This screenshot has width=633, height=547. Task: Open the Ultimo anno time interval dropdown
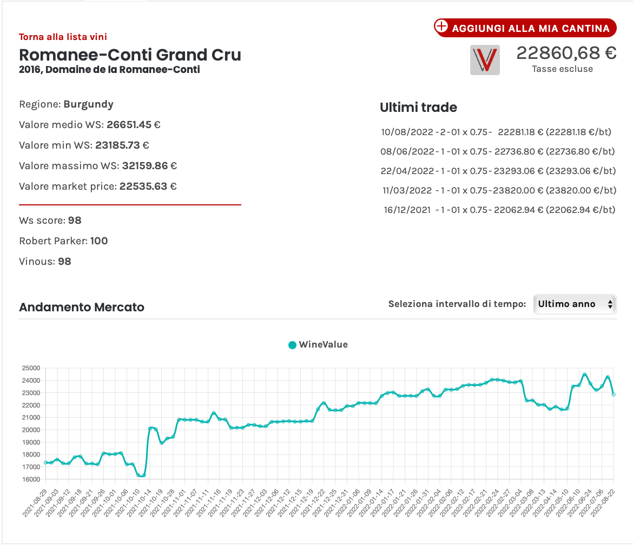point(575,304)
